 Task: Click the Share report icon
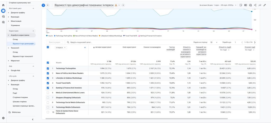pyautogui.click(x=255, y=5)
